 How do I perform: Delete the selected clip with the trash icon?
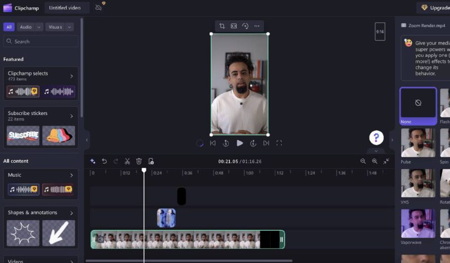(139, 161)
